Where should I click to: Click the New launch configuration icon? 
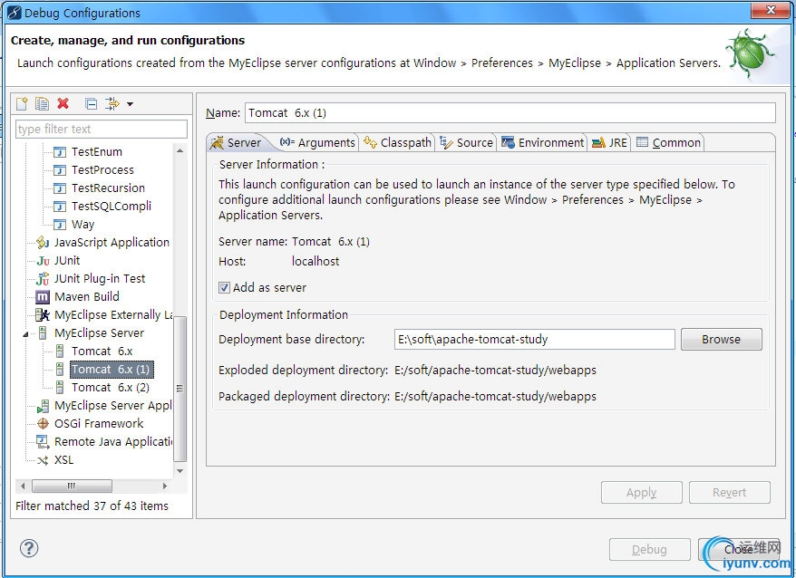pos(22,104)
